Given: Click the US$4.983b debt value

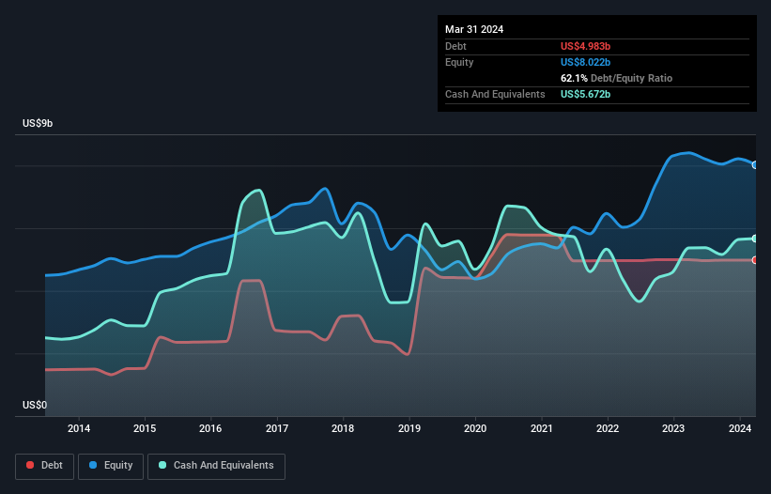Looking at the screenshot, I should point(585,46).
